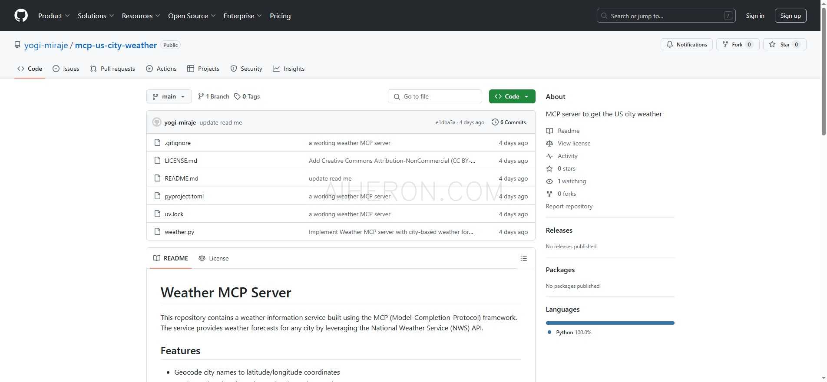
Task: Open the 6 Commits history link
Action: pyautogui.click(x=509, y=122)
